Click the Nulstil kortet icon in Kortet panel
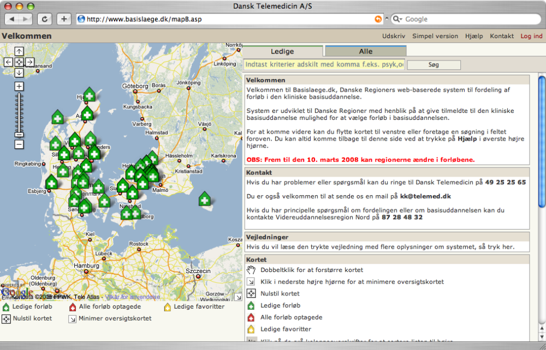 click(x=251, y=293)
